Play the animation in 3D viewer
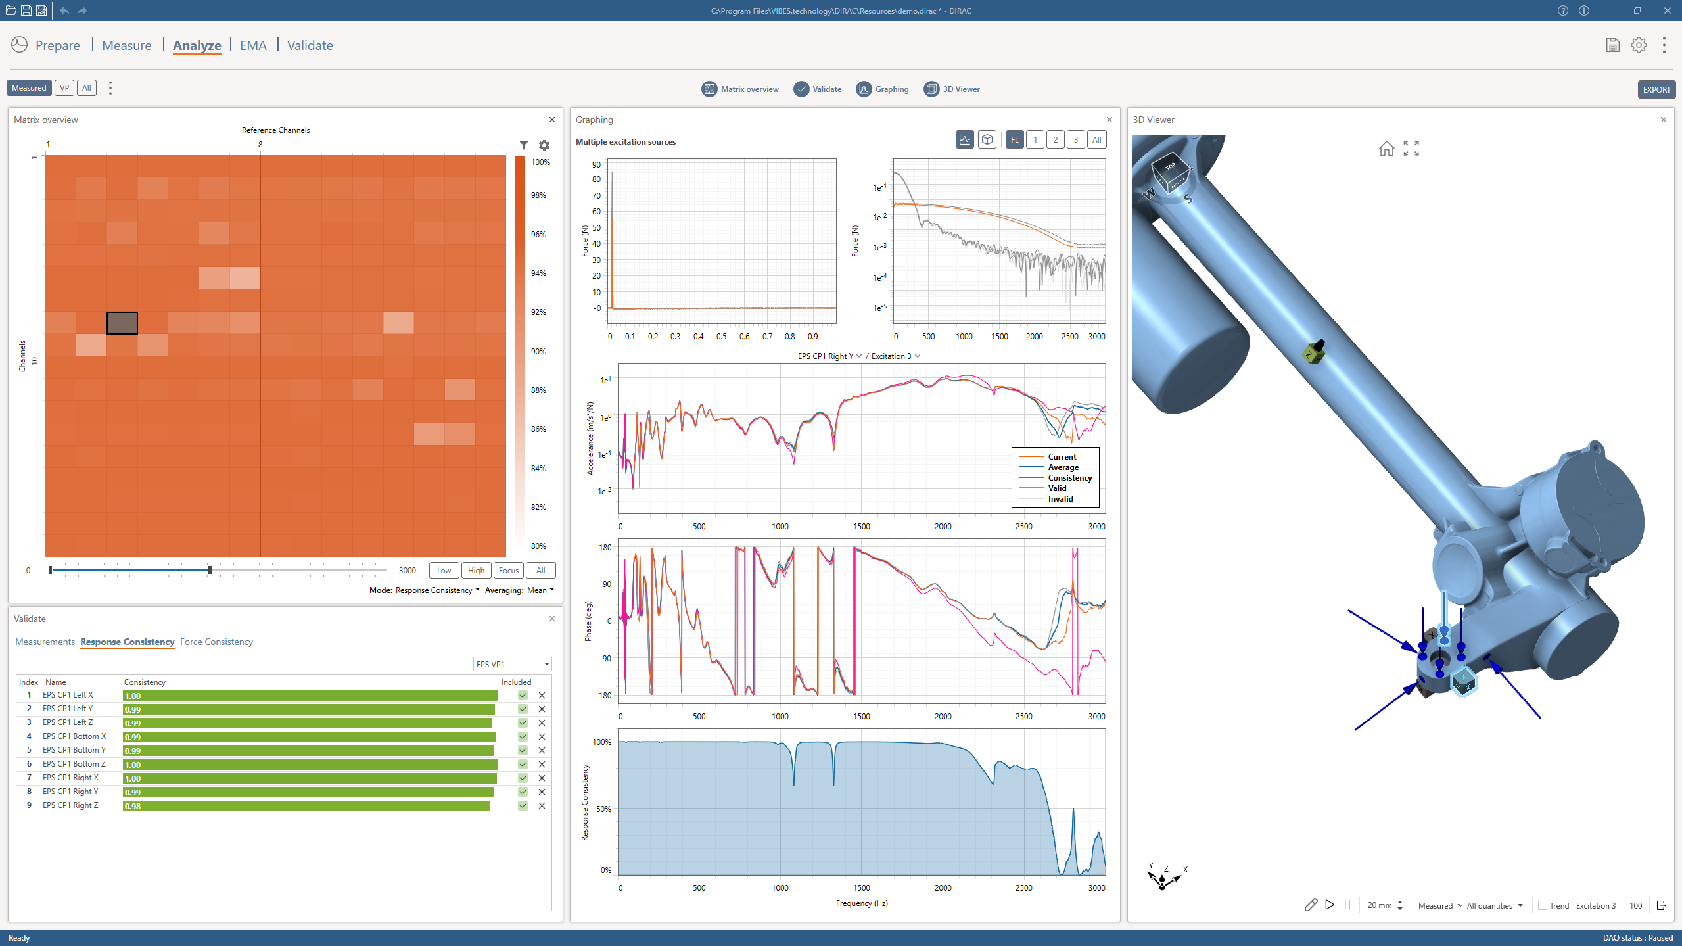 point(1330,905)
